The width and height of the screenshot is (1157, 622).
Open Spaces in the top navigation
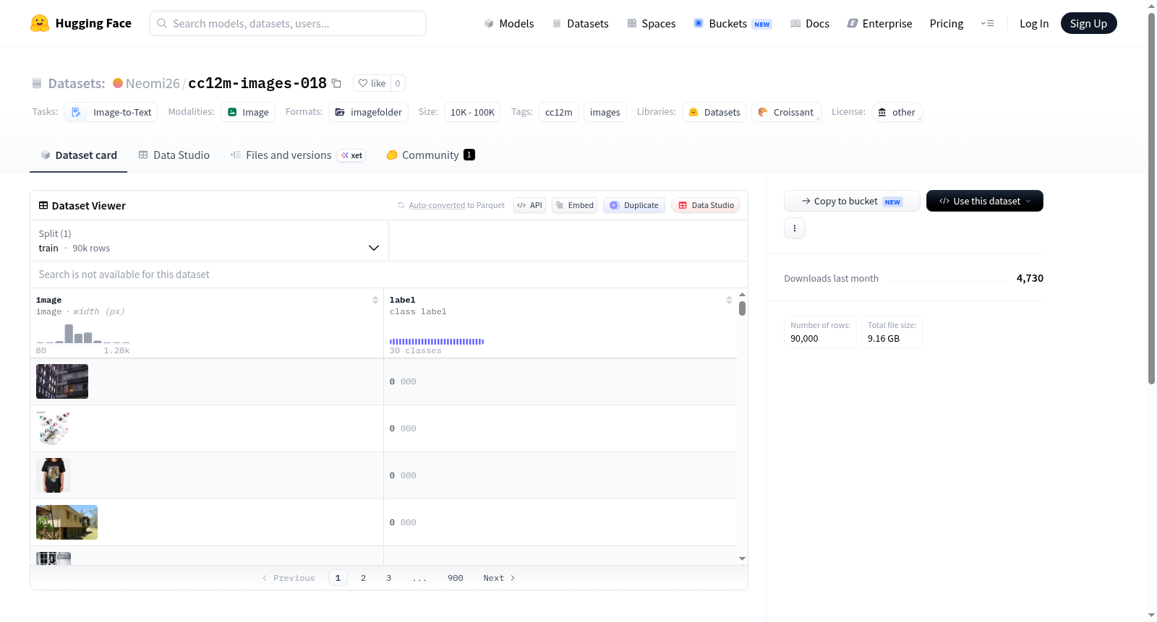click(652, 23)
